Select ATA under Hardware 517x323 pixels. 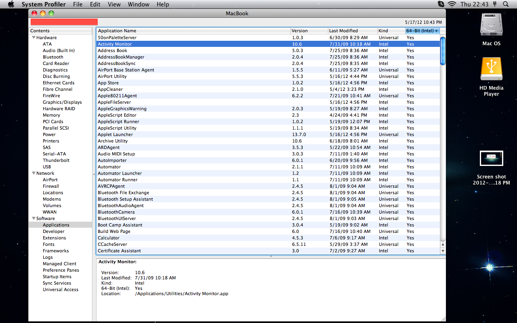coord(47,44)
